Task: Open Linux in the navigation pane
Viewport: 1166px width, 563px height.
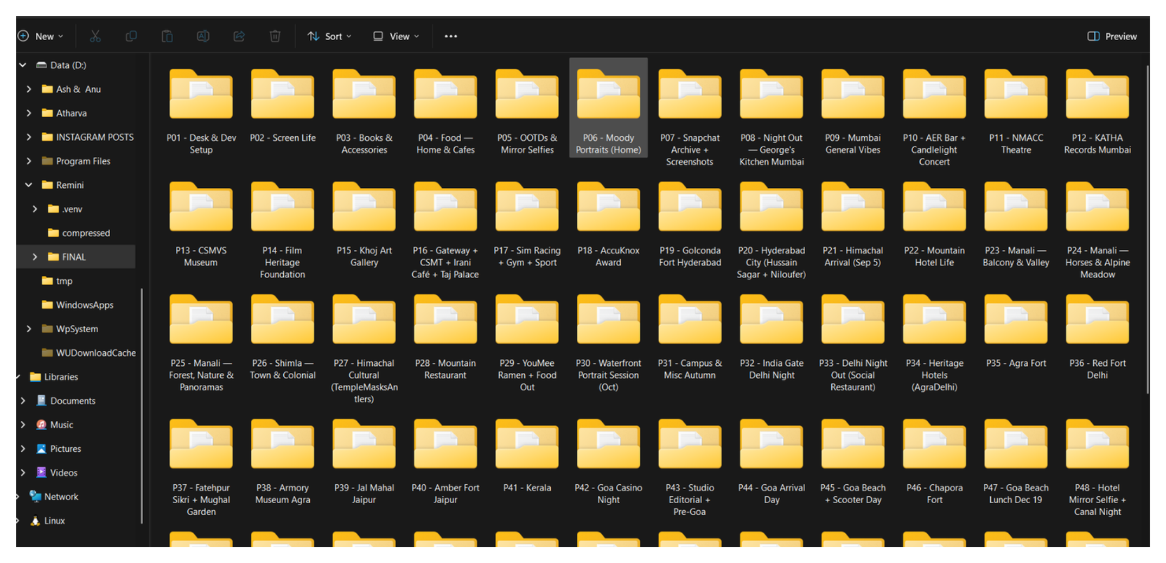Action: pos(47,521)
